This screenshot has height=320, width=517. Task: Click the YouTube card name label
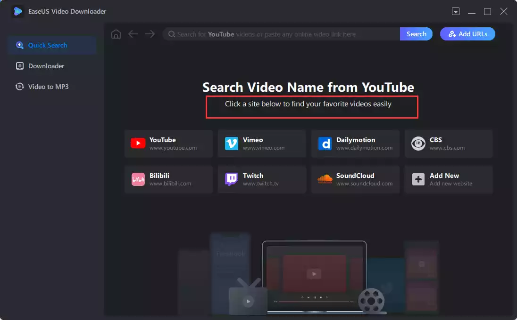(x=163, y=140)
